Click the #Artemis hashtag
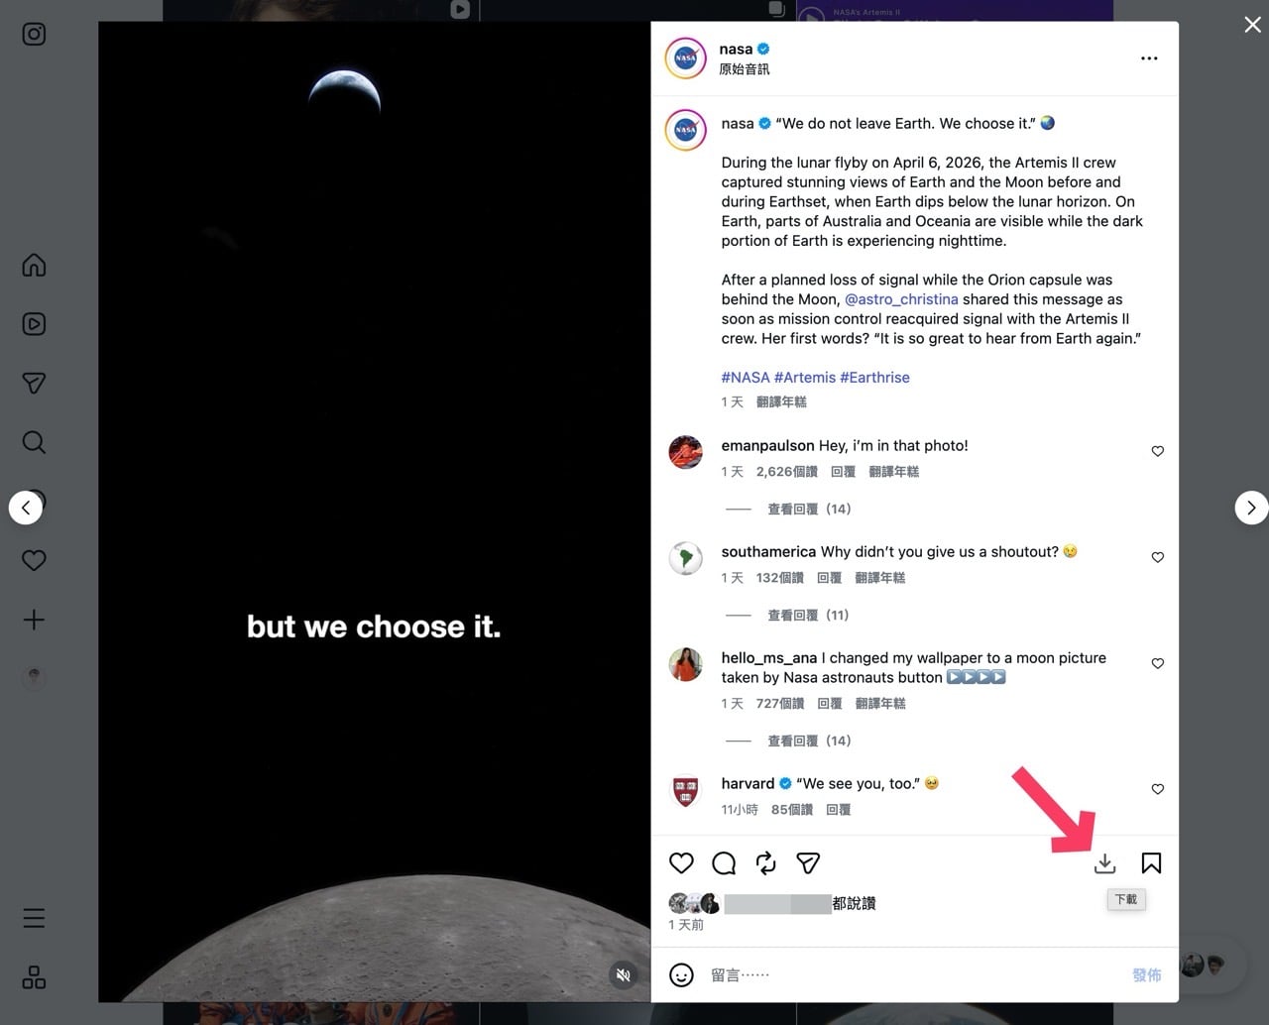The width and height of the screenshot is (1269, 1025). pyautogui.click(x=805, y=378)
